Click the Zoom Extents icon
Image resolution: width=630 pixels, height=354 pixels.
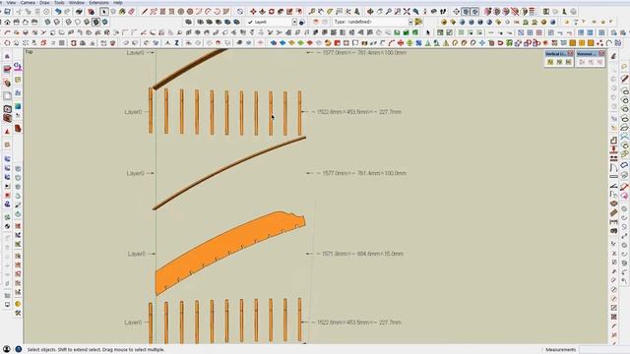(407, 12)
